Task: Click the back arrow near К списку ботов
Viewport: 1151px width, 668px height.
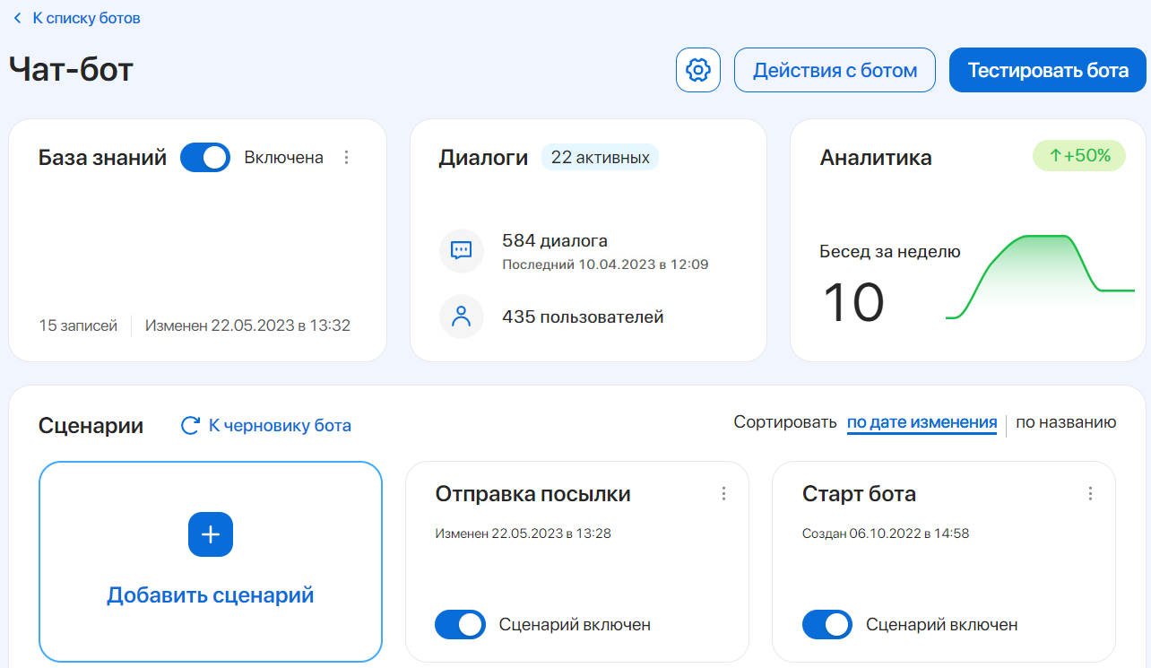Action: 16,17
